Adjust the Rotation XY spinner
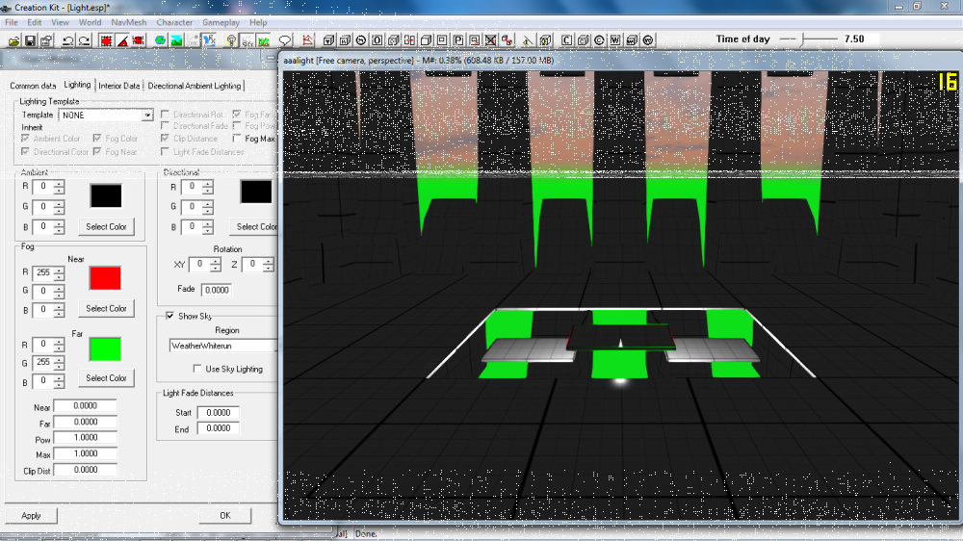The height and width of the screenshot is (541, 963). pos(215,265)
